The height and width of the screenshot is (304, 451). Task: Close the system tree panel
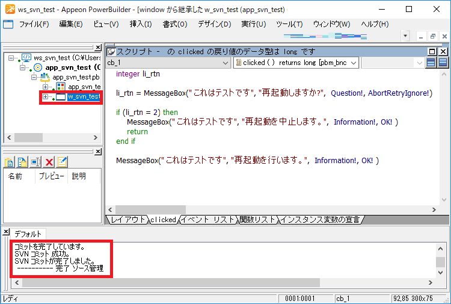tap(99, 48)
